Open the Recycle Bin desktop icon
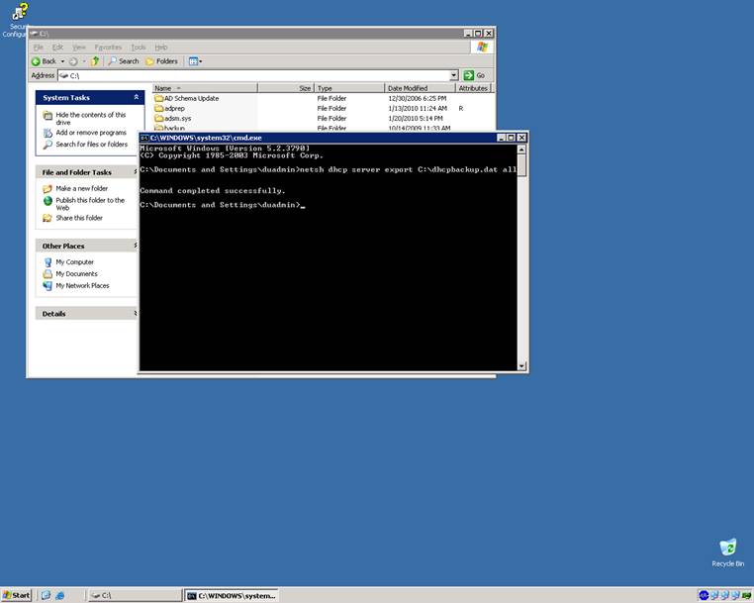754x603 pixels. point(727,552)
